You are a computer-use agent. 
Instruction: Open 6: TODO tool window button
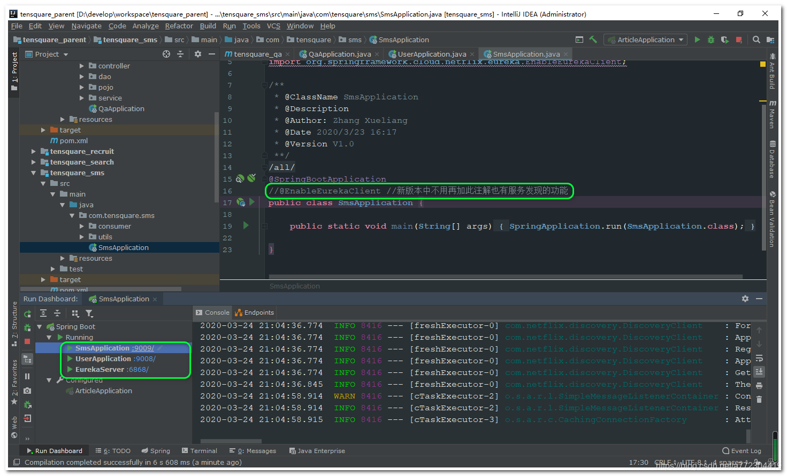[x=113, y=451]
